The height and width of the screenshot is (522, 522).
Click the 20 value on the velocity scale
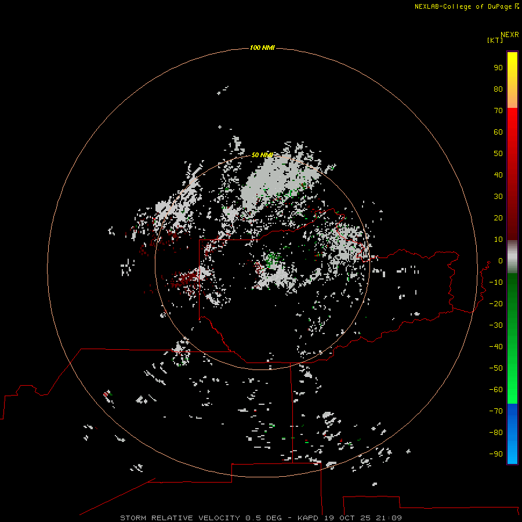click(498, 218)
